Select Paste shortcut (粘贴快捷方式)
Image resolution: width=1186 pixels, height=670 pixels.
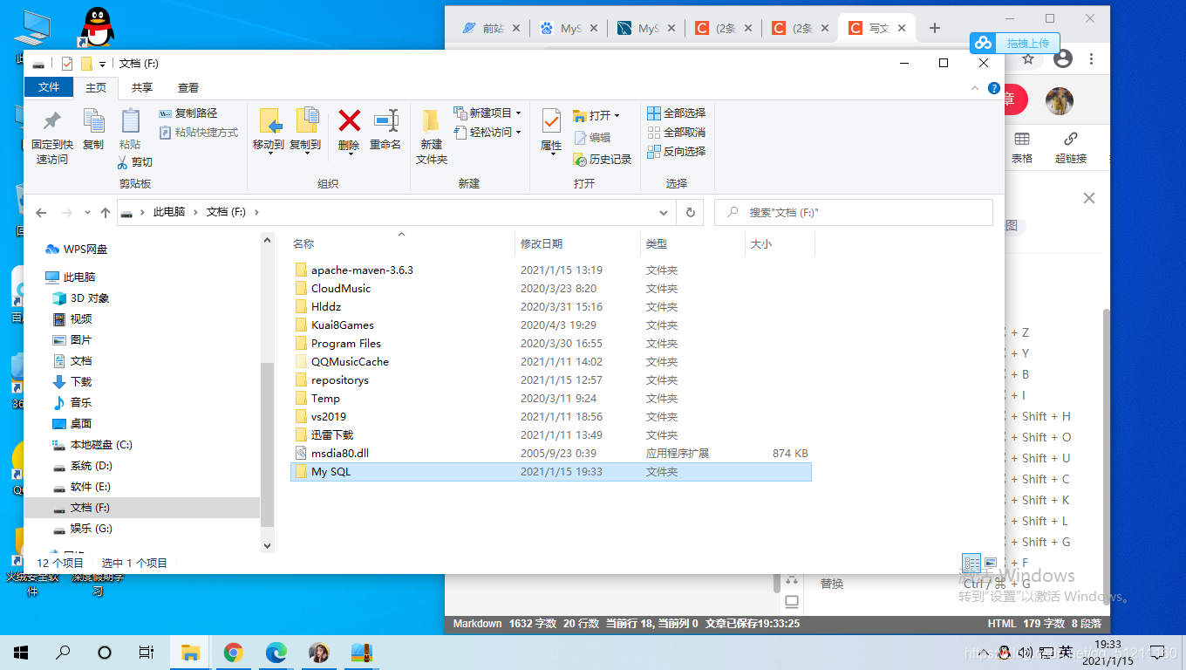tap(199, 133)
